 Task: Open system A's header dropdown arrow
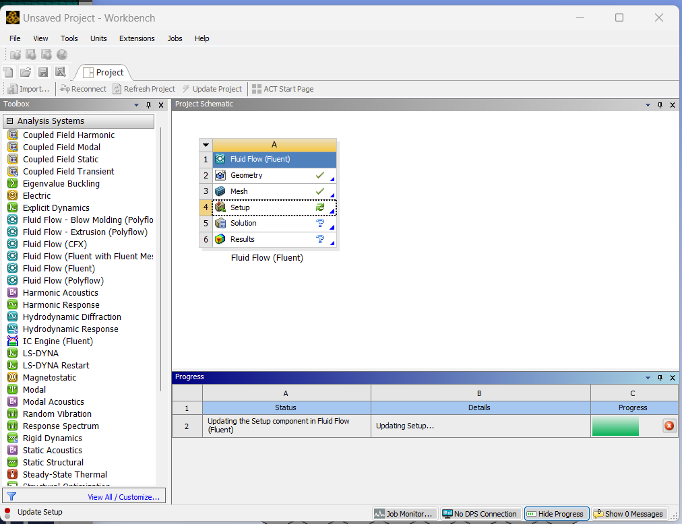pos(206,145)
